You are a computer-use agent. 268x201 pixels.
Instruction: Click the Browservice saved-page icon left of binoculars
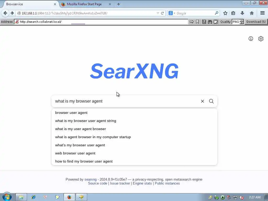coord(204,22)
